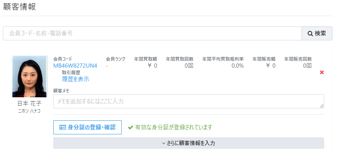Click the magnifier icon in 検索 button
Image resolution: width=337 pixels, height=155 pixels.
click(310, 34)
